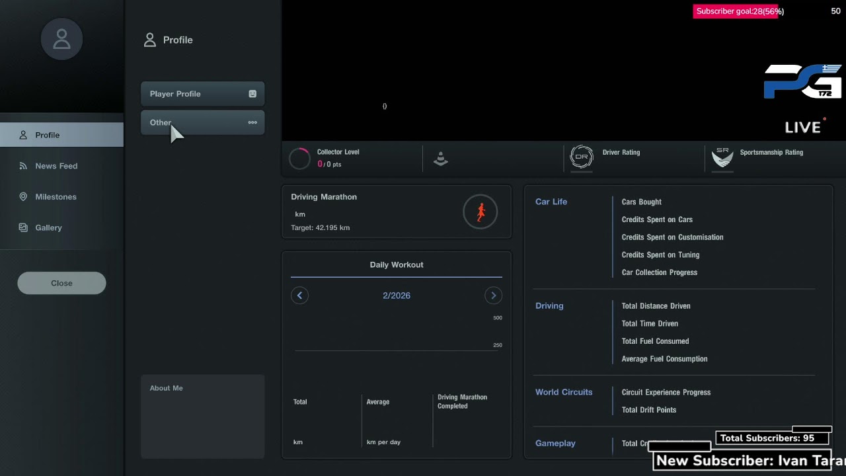
Task: Click the World Circuits category heading
Action: coord(564,392)
